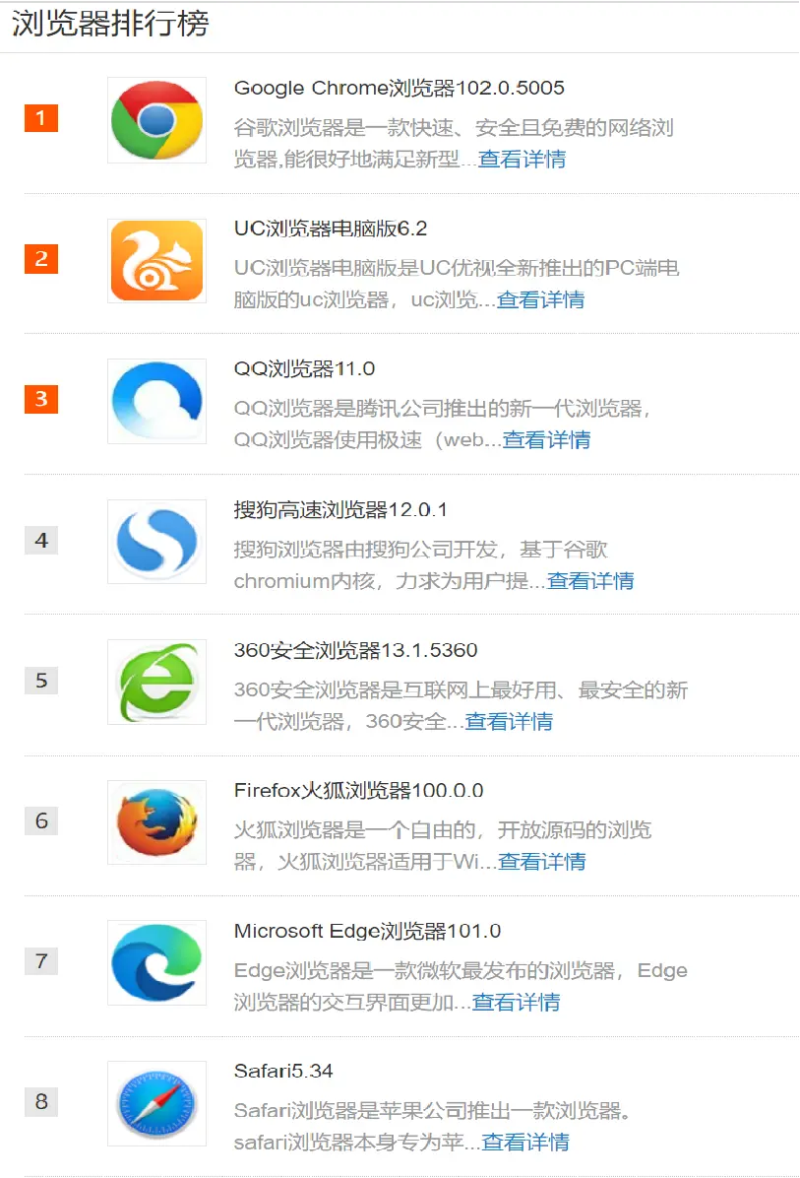Click the gray rank badge 8
Screen dimensions: 800x1178
coord(41,1102)
